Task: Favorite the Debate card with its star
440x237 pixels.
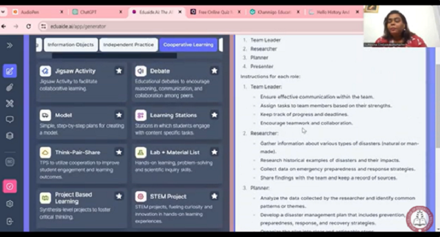Action: point(214,71)
